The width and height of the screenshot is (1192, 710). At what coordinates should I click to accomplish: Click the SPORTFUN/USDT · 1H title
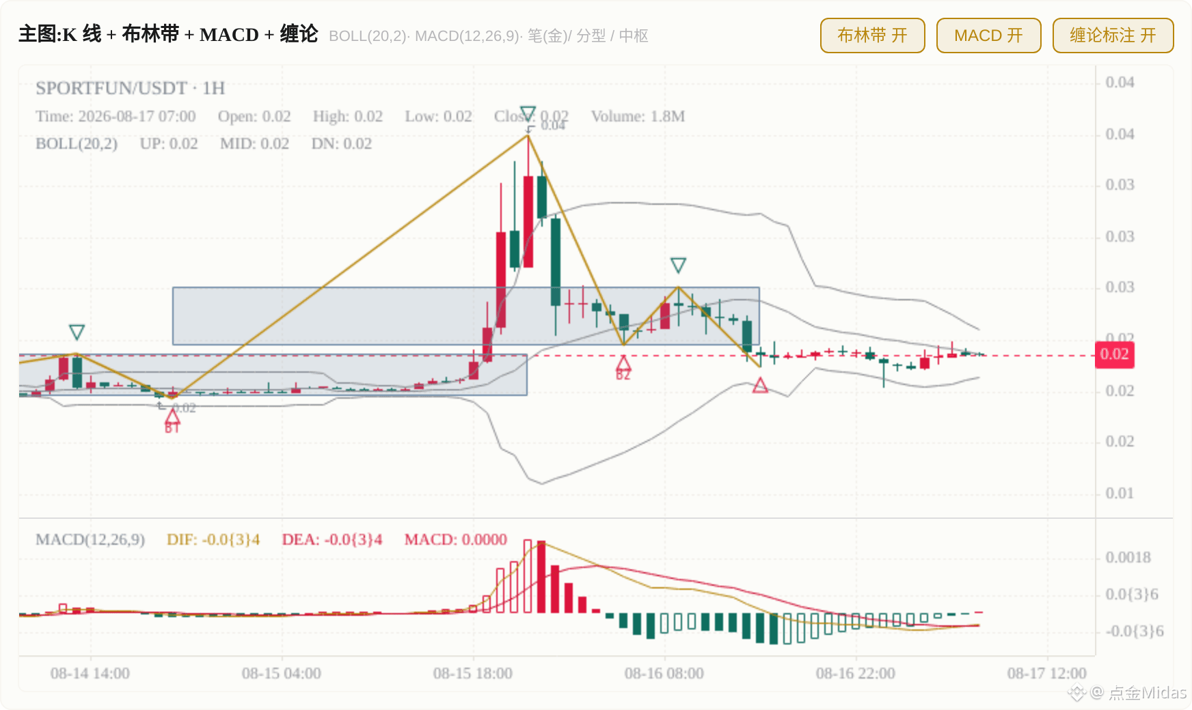coord(130,88)
